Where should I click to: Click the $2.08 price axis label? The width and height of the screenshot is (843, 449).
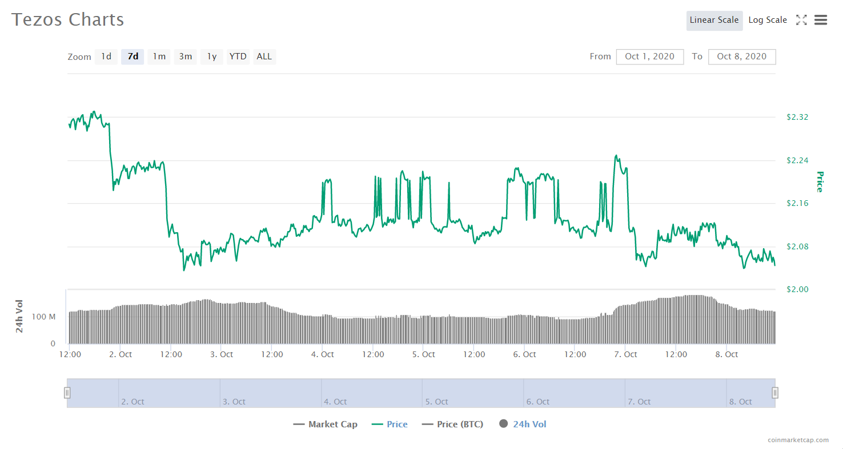coord(797,246)
